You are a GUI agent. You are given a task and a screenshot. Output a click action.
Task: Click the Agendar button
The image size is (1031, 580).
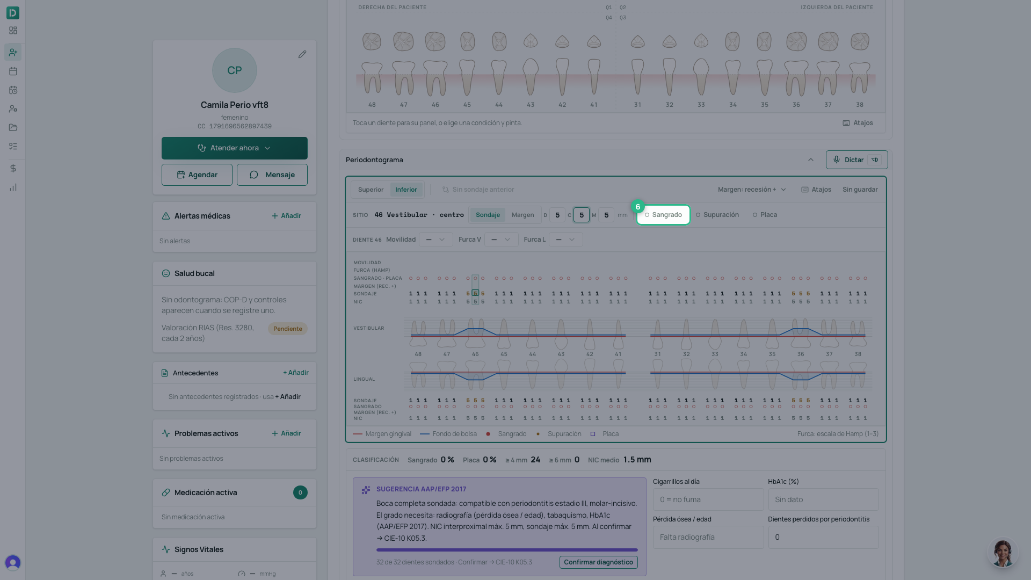(197, 175)
